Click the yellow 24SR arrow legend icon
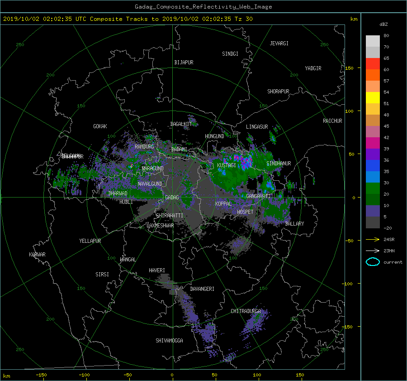This screenshot has height=381, width=407. tap(373, 239)
